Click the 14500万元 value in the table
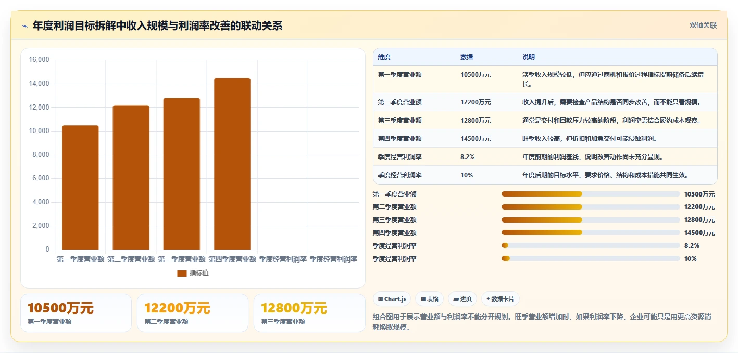738x353 pixels. 476,139
